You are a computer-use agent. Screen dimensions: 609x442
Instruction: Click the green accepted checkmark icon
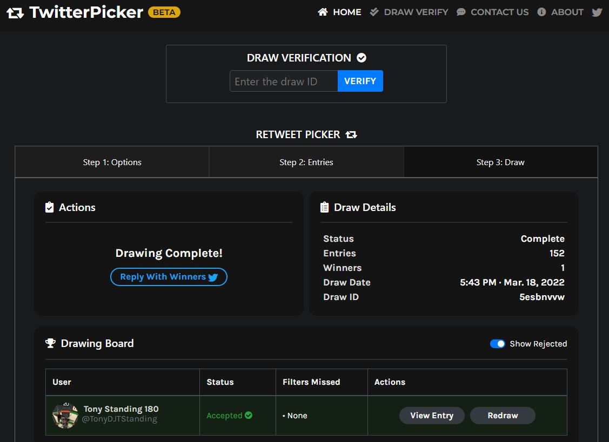249,415
